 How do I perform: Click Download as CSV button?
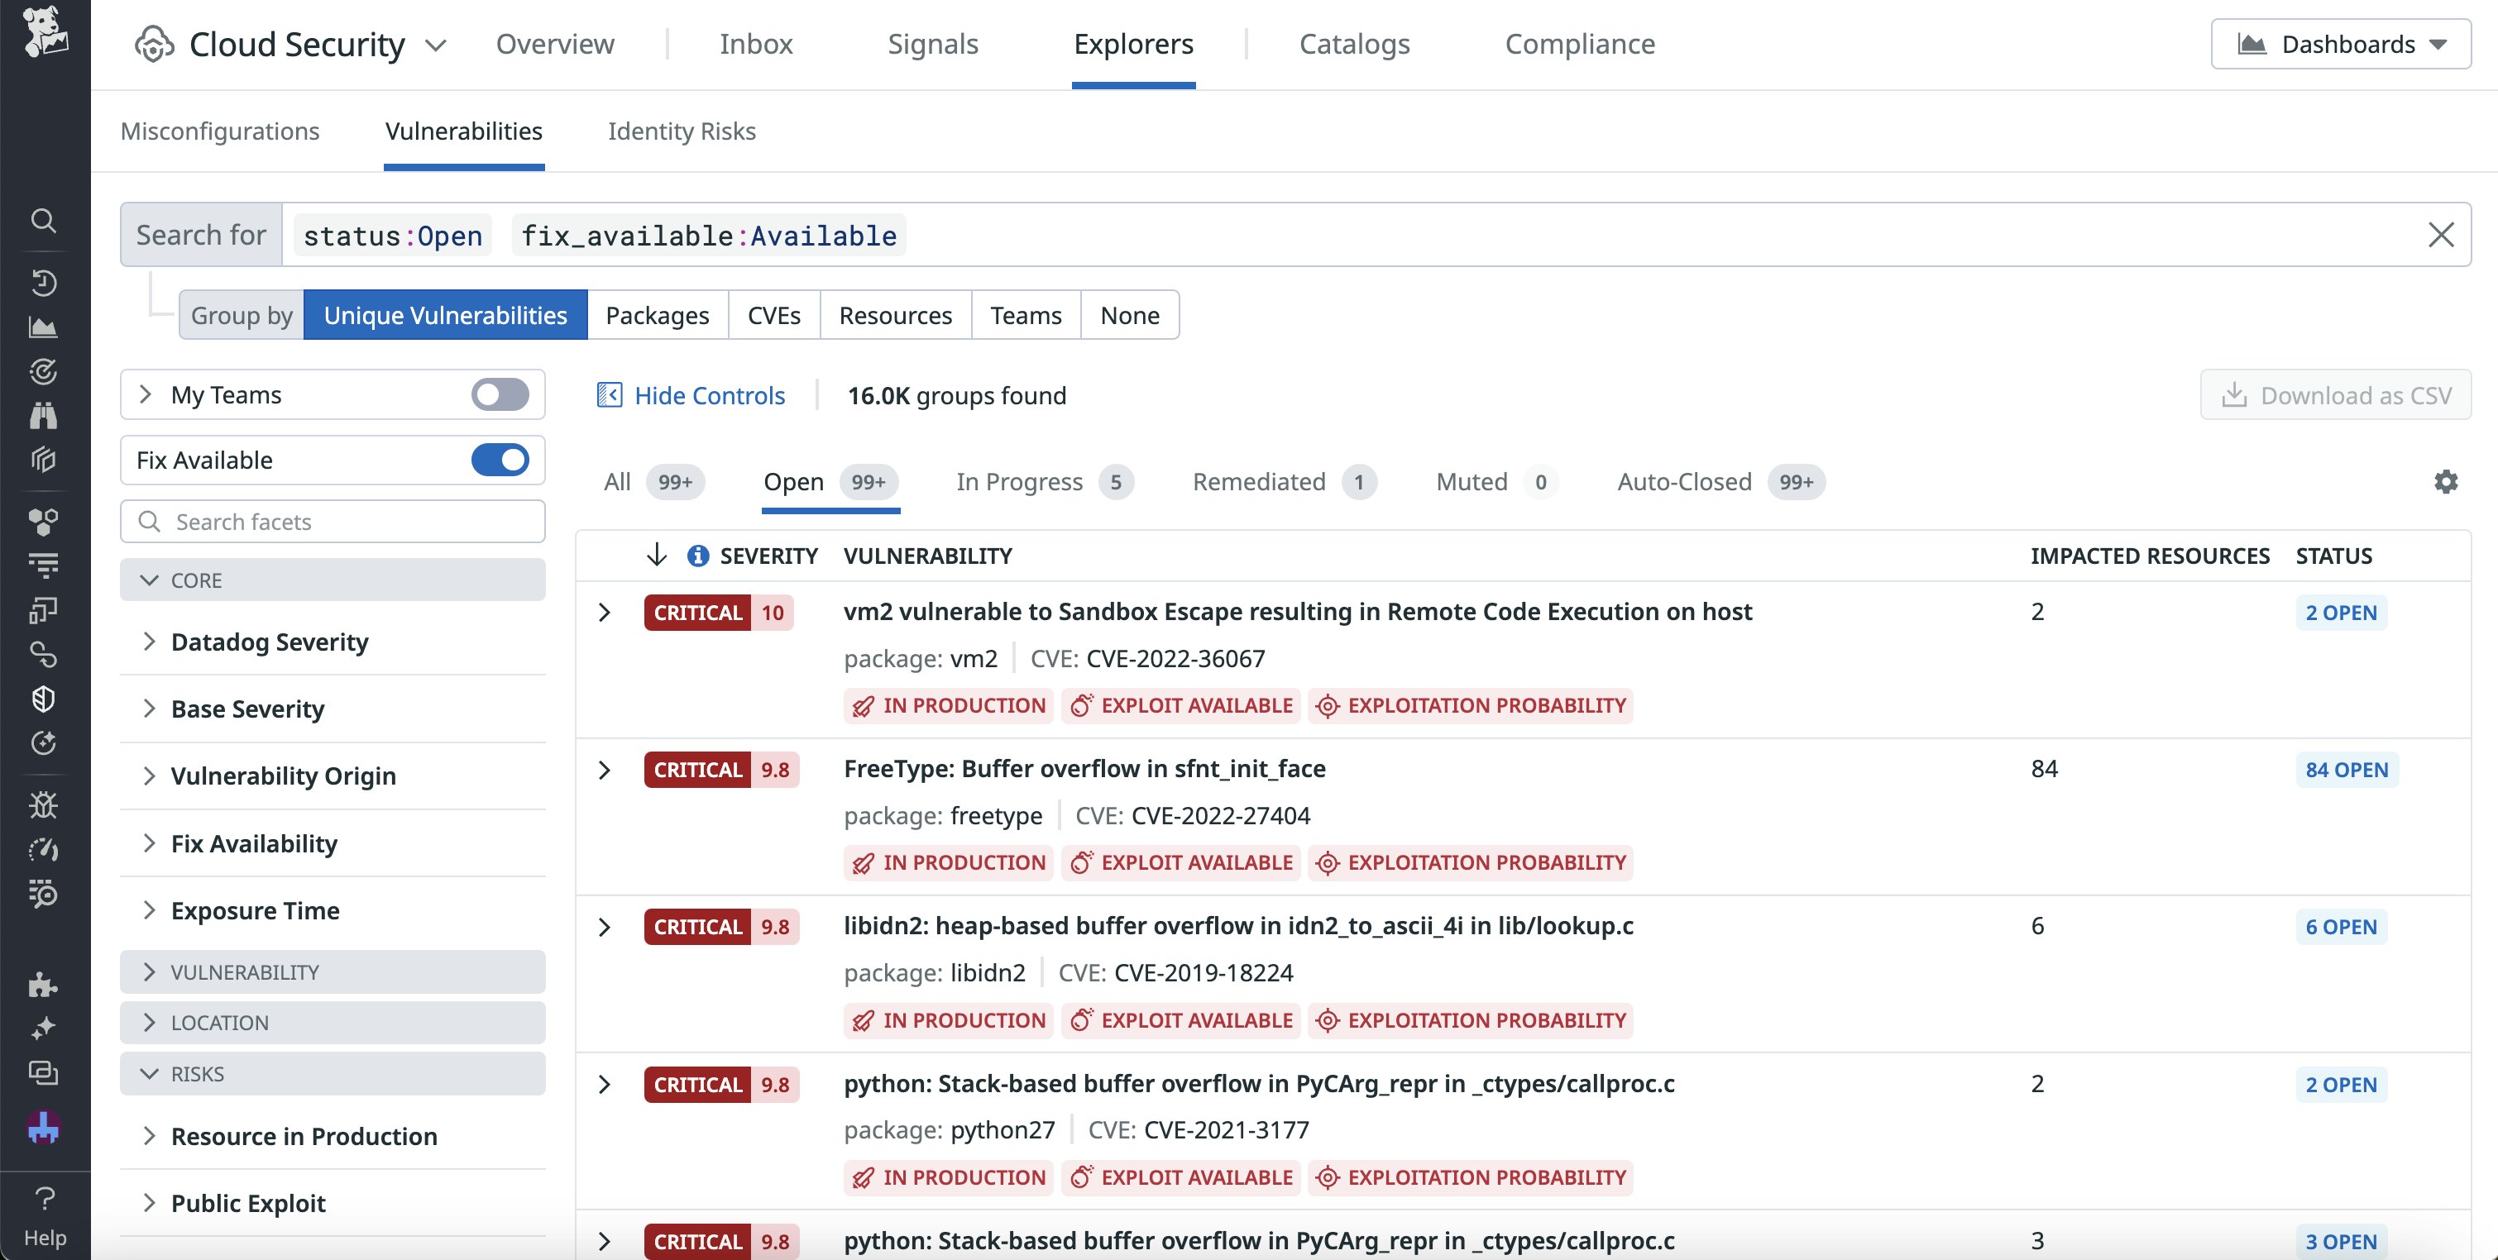(2335, 395)
